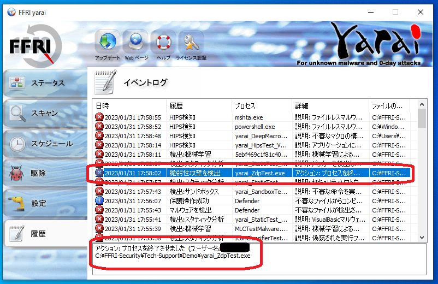Click the blue info icon on 17:56:07 row
This screenshot has height=284, width=438.
[99, 200]
